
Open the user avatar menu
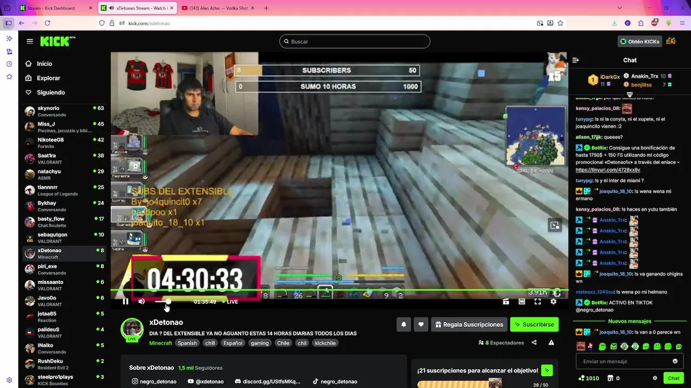[x=671, y=41]
